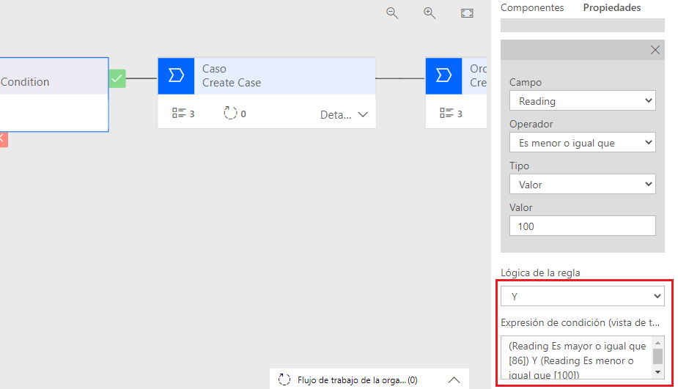Viewport: 678px width, 389px height.
Task: Fit the workflow canvas to screen
Action: coord(467,13)
